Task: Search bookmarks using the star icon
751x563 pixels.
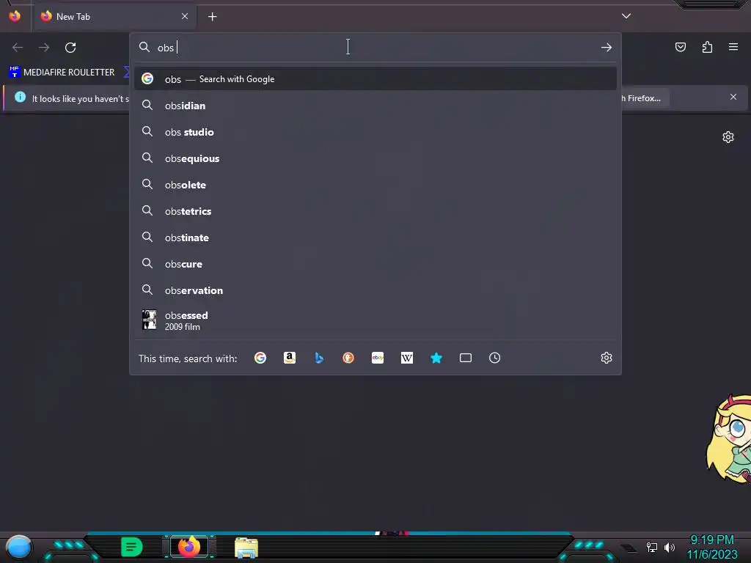Action: 436,358
